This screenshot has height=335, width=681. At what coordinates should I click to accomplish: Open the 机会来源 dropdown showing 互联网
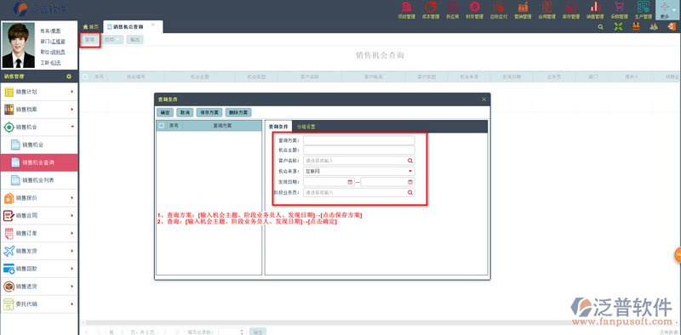point(358,171)
